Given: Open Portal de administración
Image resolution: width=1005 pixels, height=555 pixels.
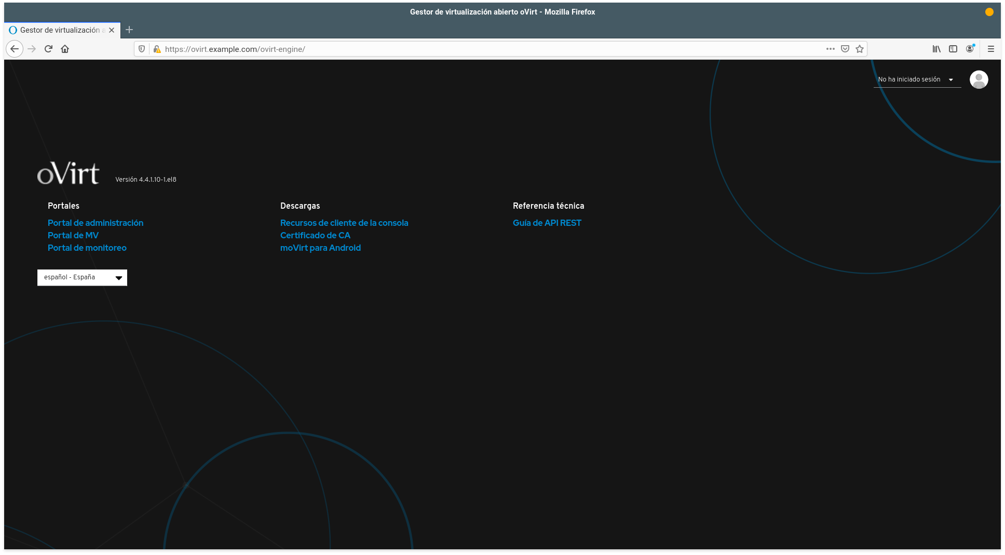Looking at the screenshot, I should click(96, 223).
